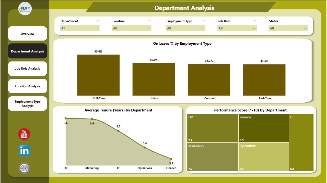Navigate to Location Analysis
Image resolution: width=327 pixels, height=183 pixels.
(x=27, y=86)
